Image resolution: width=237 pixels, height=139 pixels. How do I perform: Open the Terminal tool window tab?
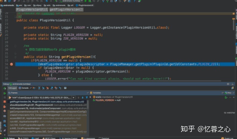104,138
